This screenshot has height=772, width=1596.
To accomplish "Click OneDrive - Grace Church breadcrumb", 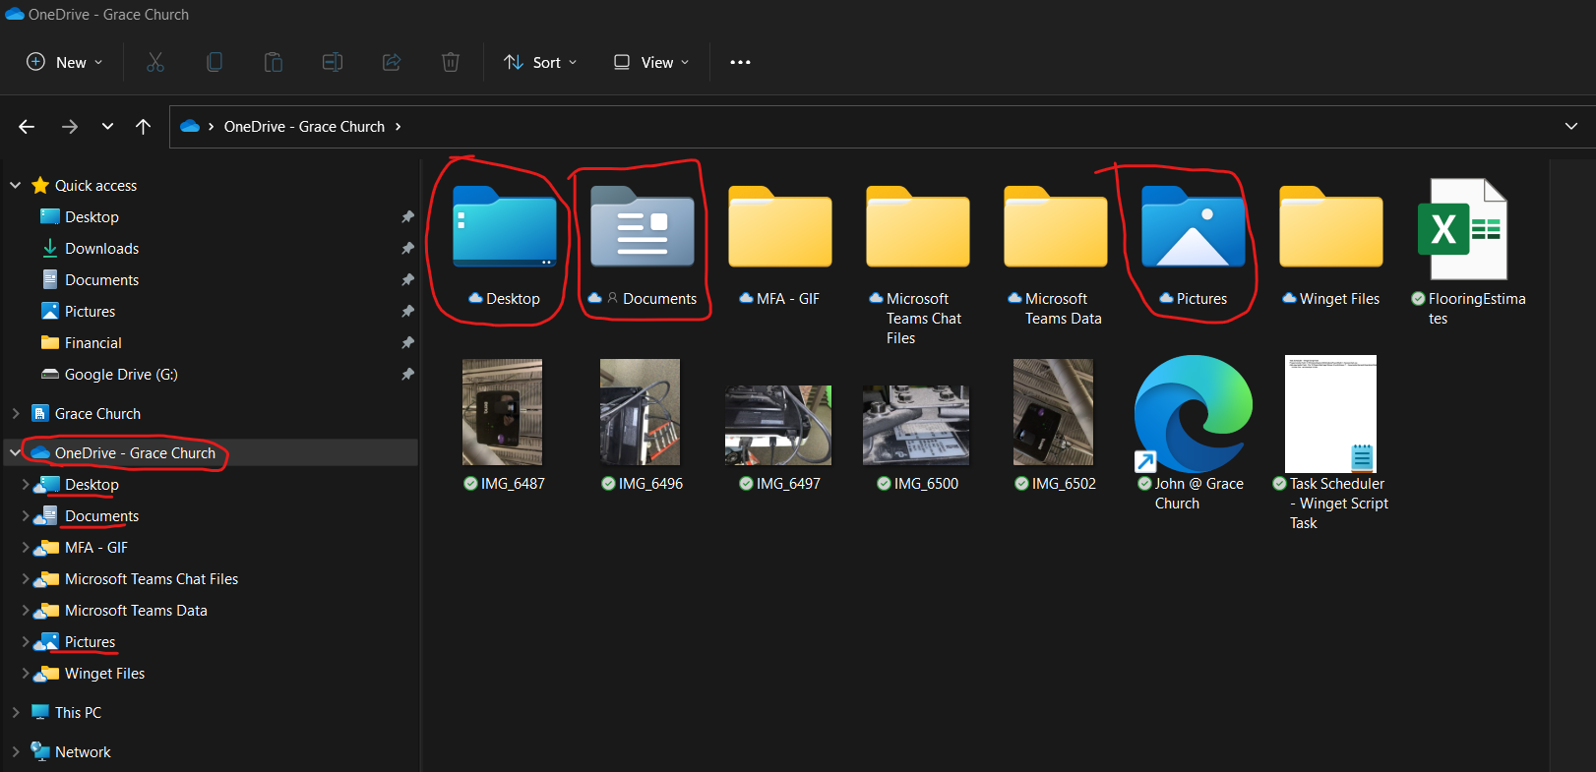I will click(x=304, y=126).
